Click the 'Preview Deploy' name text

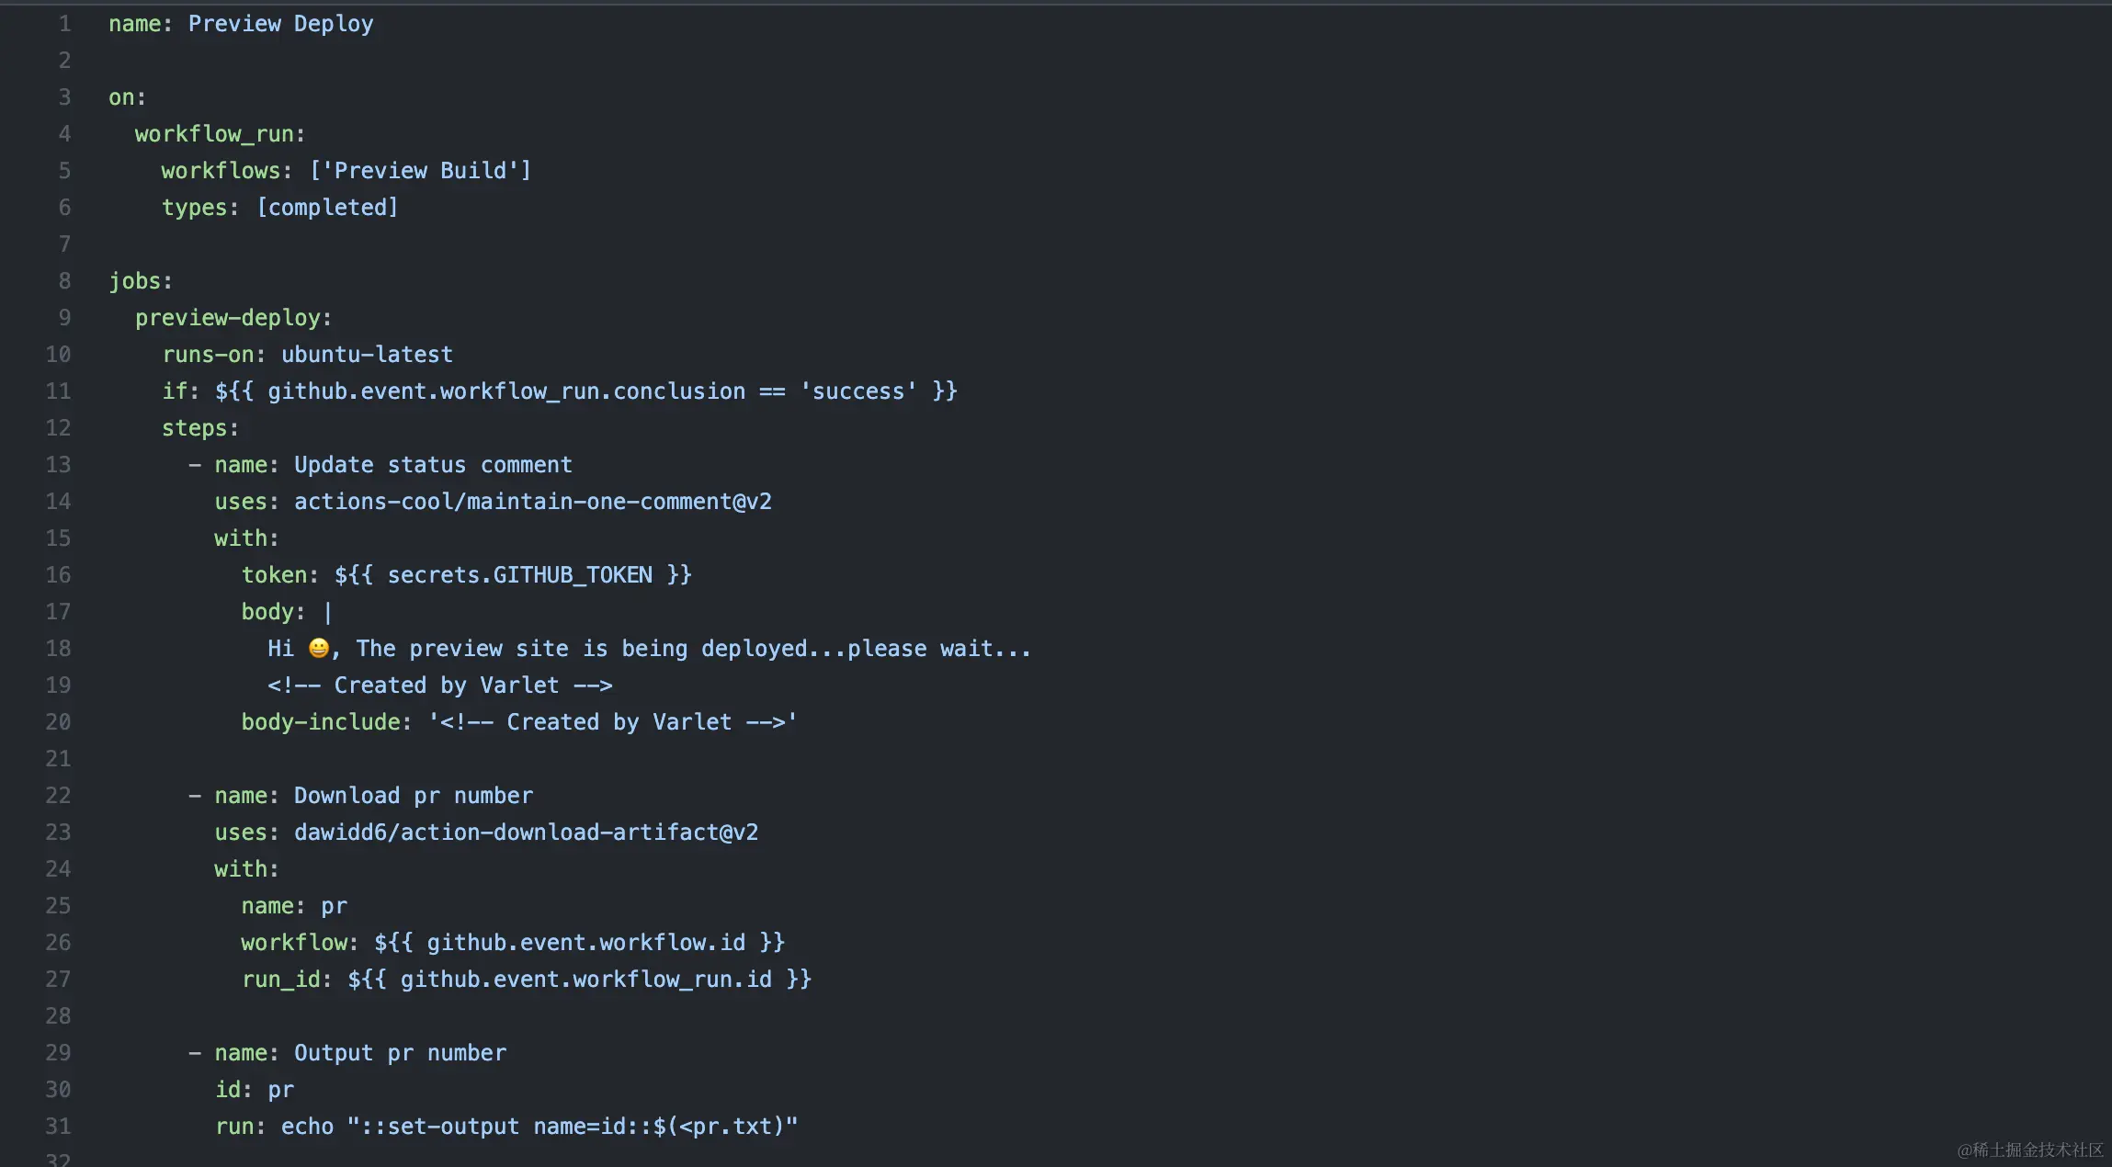click(x=280, y=24)
